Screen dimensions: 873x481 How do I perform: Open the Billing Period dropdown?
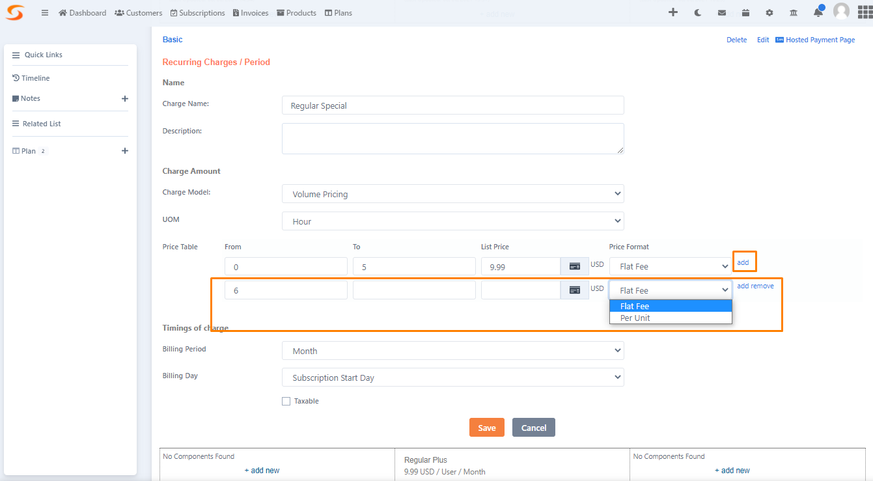[x=452, y=350]
